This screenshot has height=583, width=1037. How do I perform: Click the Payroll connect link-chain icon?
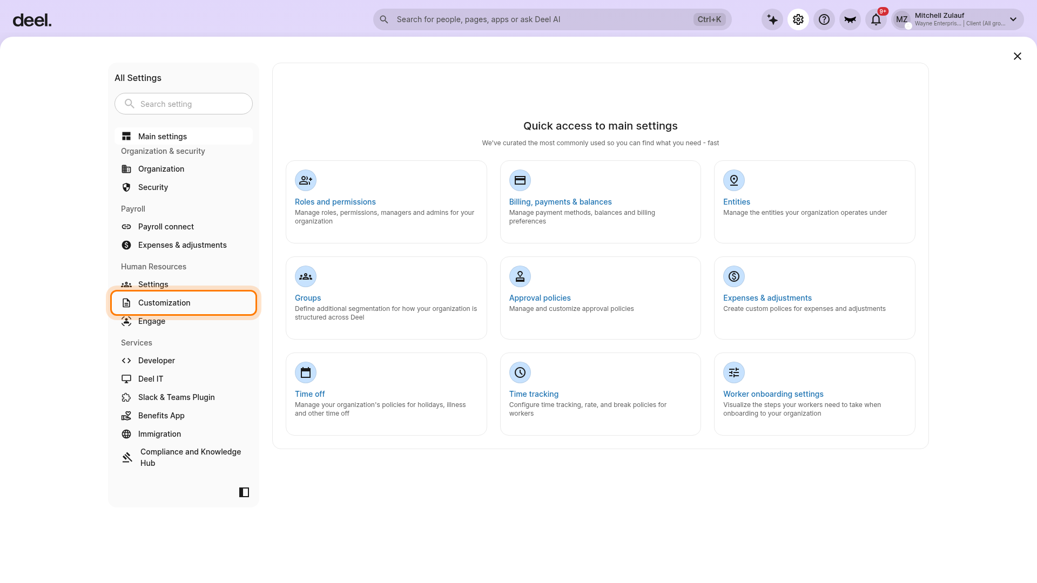pos(126,227)
